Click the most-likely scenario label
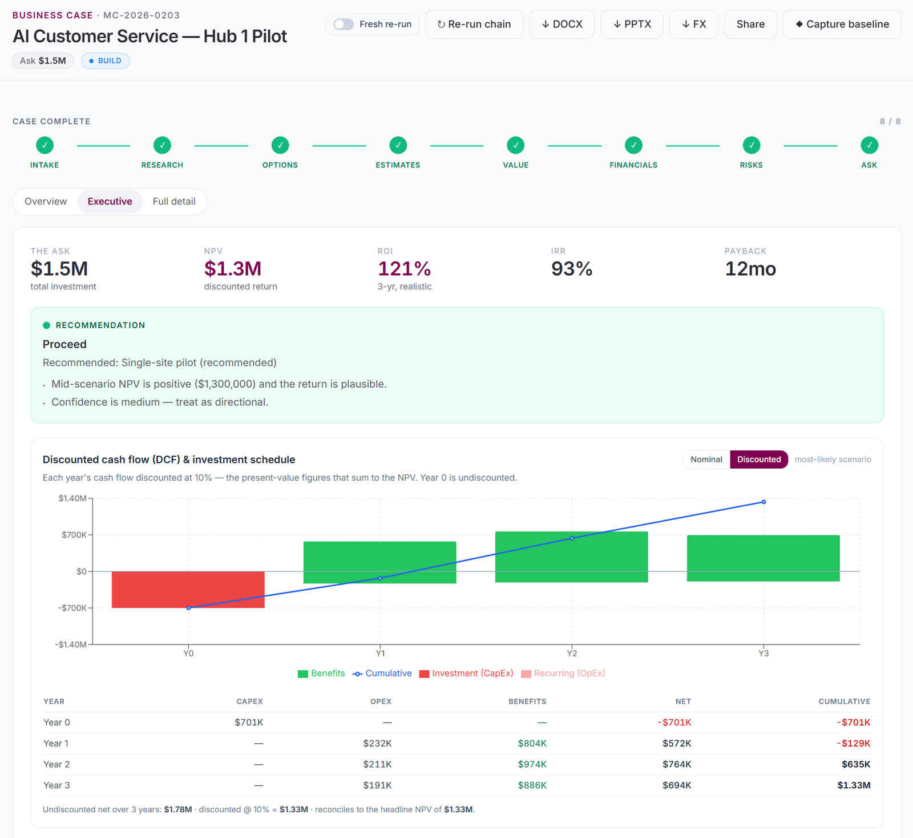Screen dimensions: 913x838 pyautogui.click(x=833, y=460)
